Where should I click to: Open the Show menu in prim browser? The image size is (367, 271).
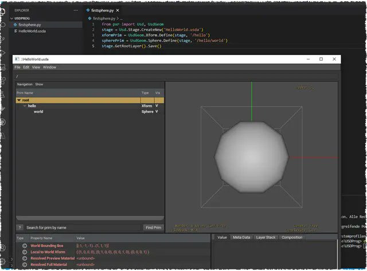click(x=39, y=84)
